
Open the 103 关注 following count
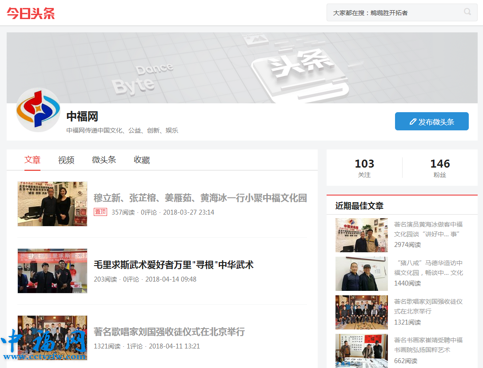click(364, 168)
